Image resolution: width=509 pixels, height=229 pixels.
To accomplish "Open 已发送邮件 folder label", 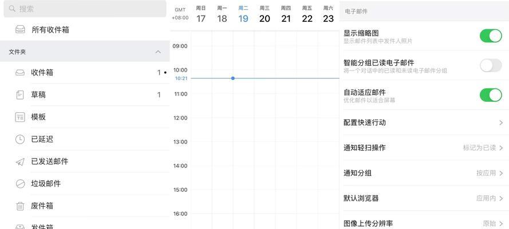I will (x=50, y=161).
